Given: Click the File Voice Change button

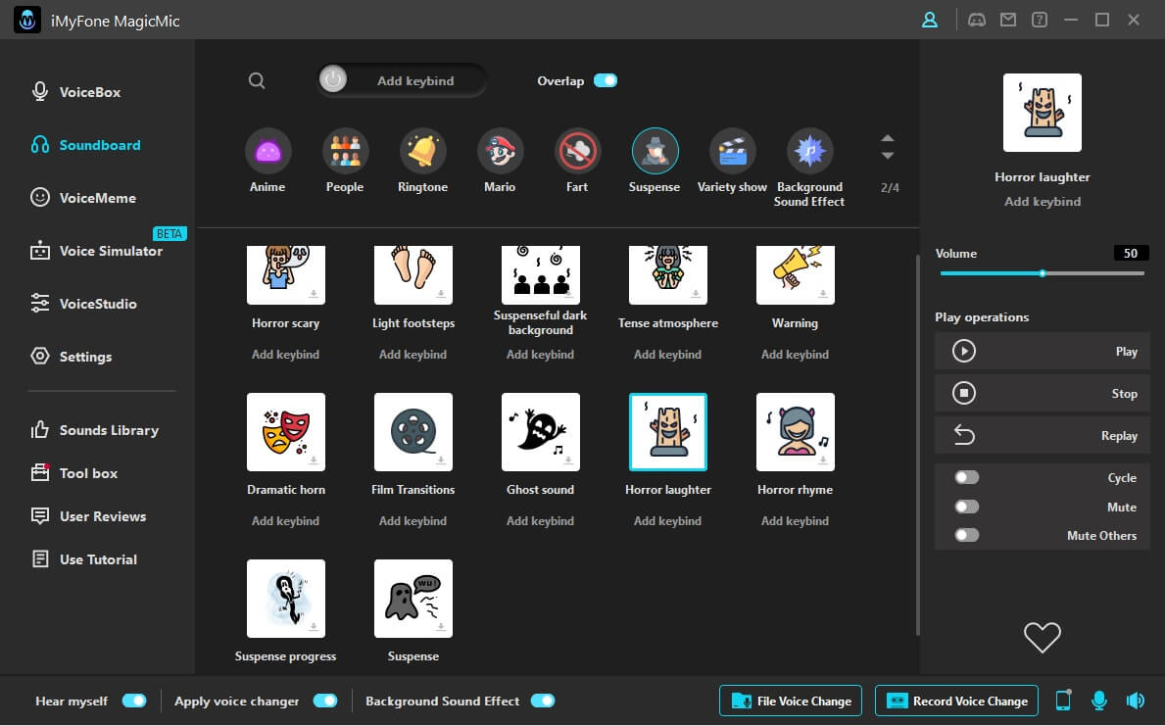Looking at the screenshot, I should (791, 701).
